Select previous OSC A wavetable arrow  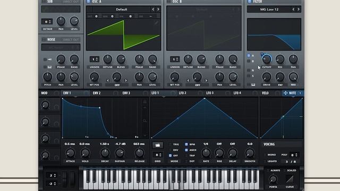pos(153,10)
